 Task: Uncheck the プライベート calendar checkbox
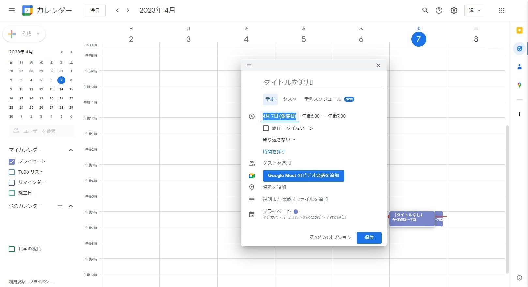pos(12,161)
